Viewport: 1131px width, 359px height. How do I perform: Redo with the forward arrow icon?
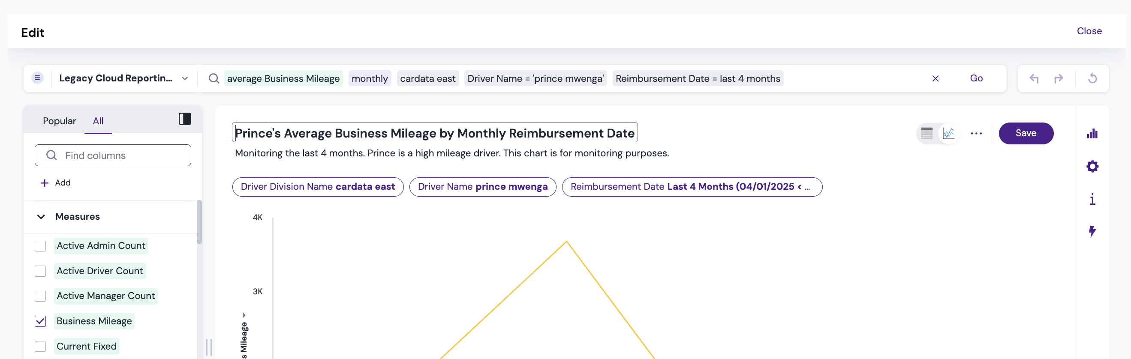pyautogui.click(x=1059, y=78)
